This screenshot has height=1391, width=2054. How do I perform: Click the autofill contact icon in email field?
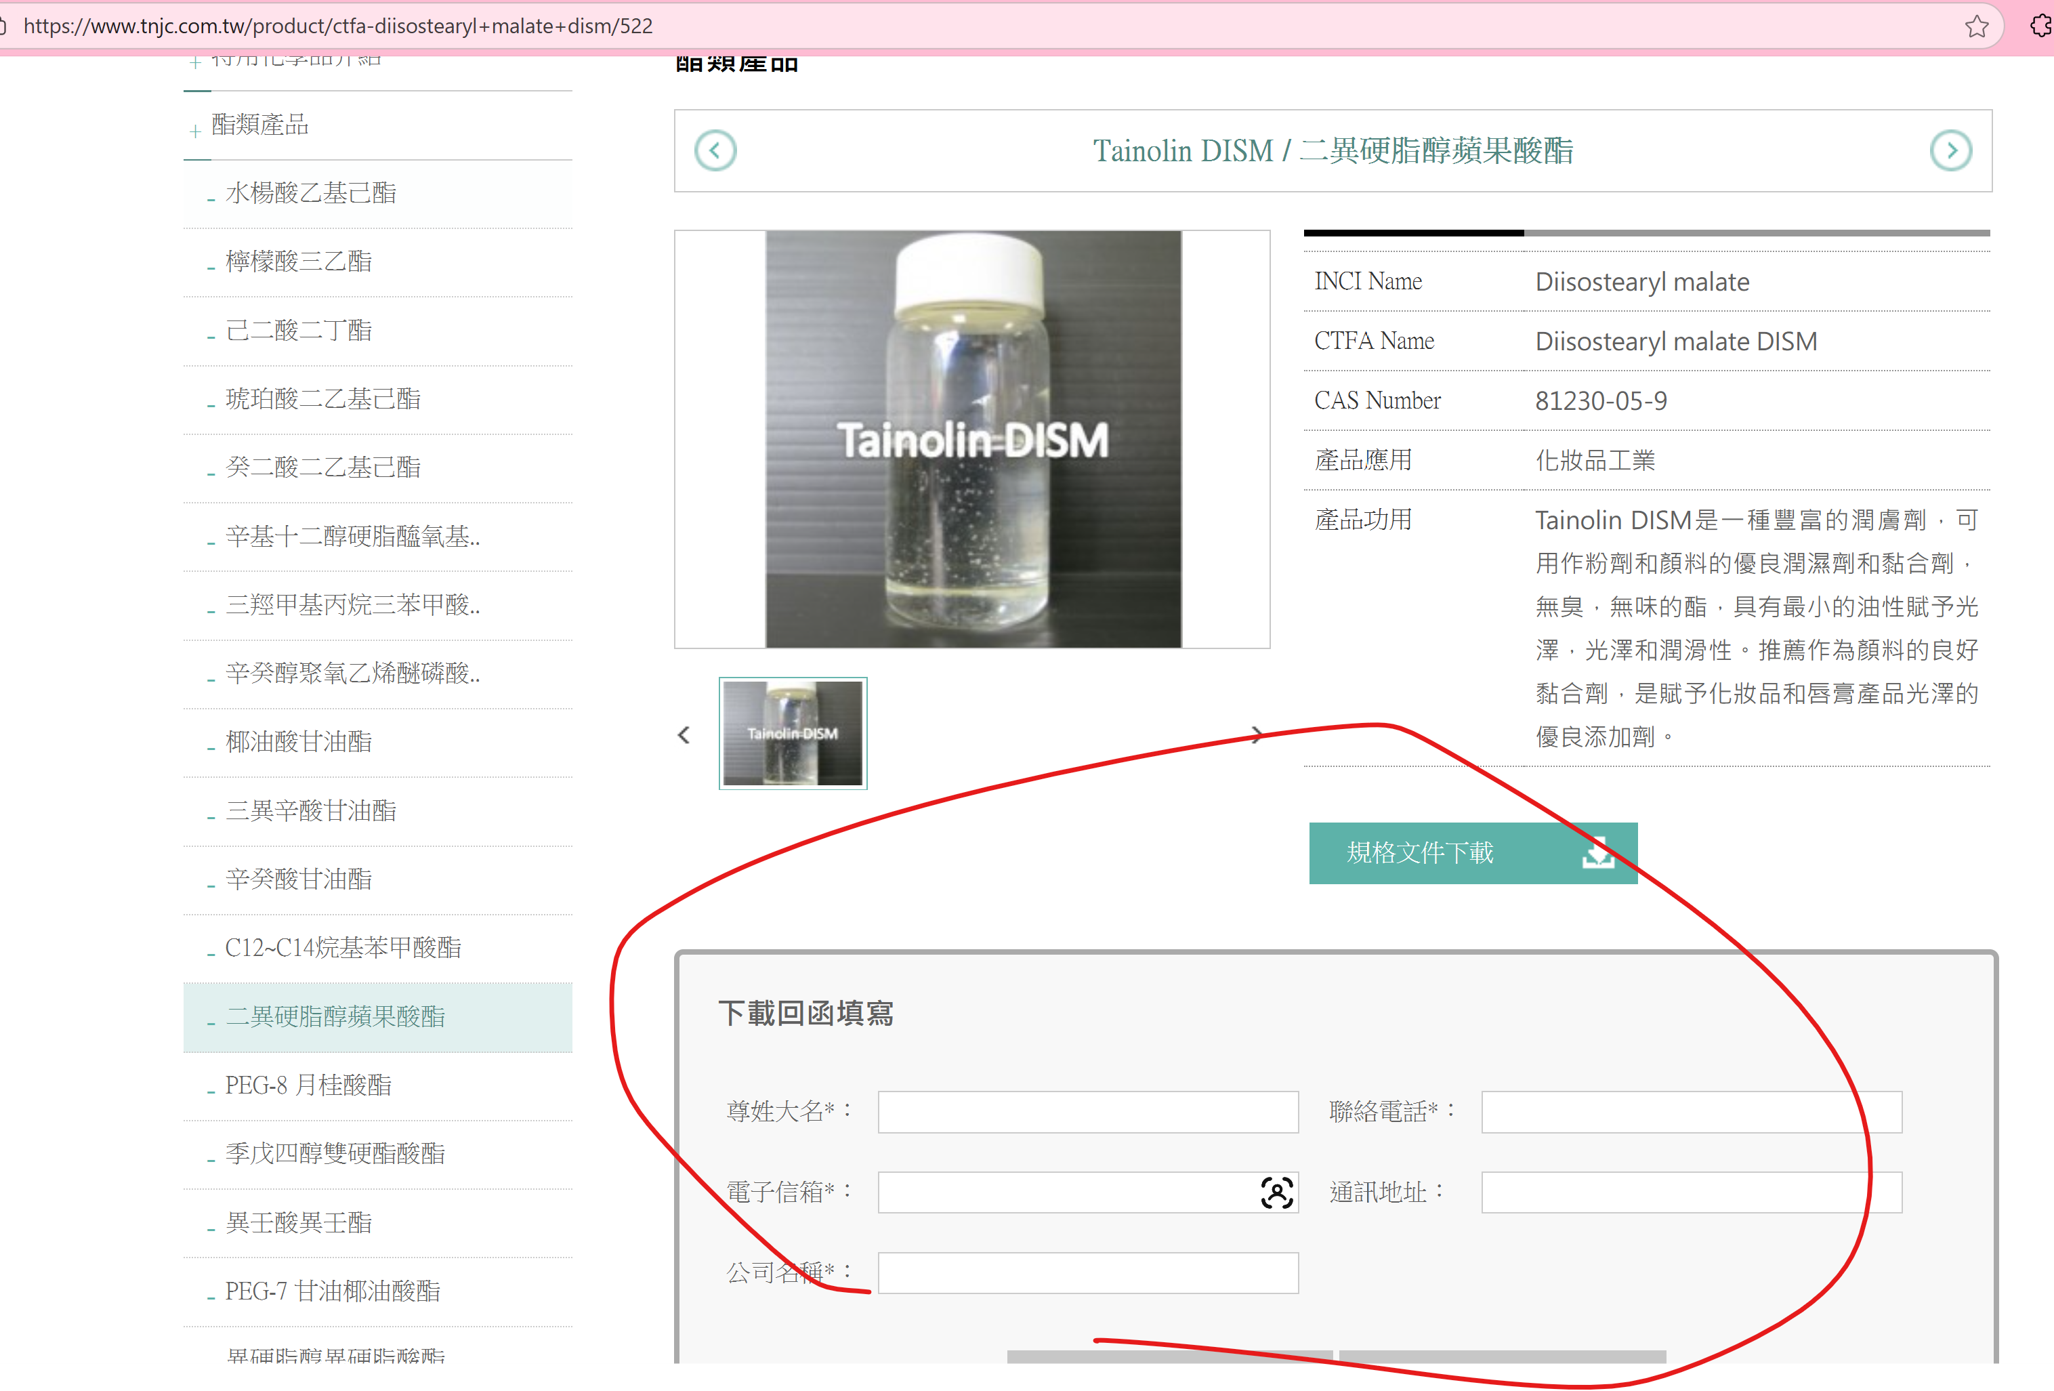(1276, 1192)
